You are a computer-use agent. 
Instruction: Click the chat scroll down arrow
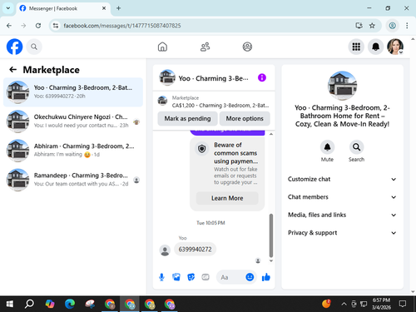click(x=271, y=260)
